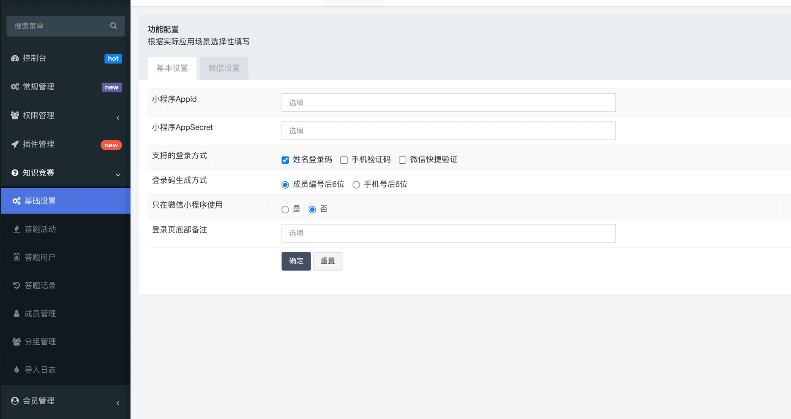Click the user circle icon beside 会员管理
The image size is (791, 419).
15,401
